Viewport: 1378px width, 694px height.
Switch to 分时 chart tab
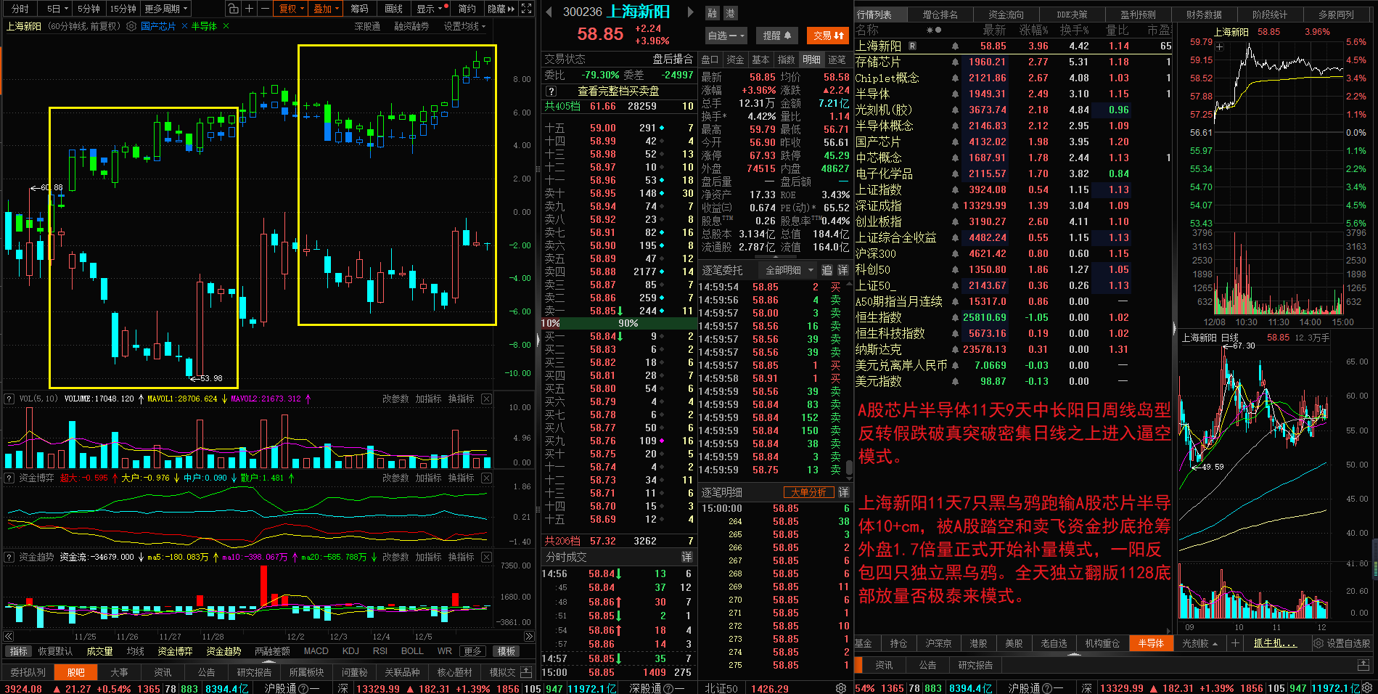[20, 9]
